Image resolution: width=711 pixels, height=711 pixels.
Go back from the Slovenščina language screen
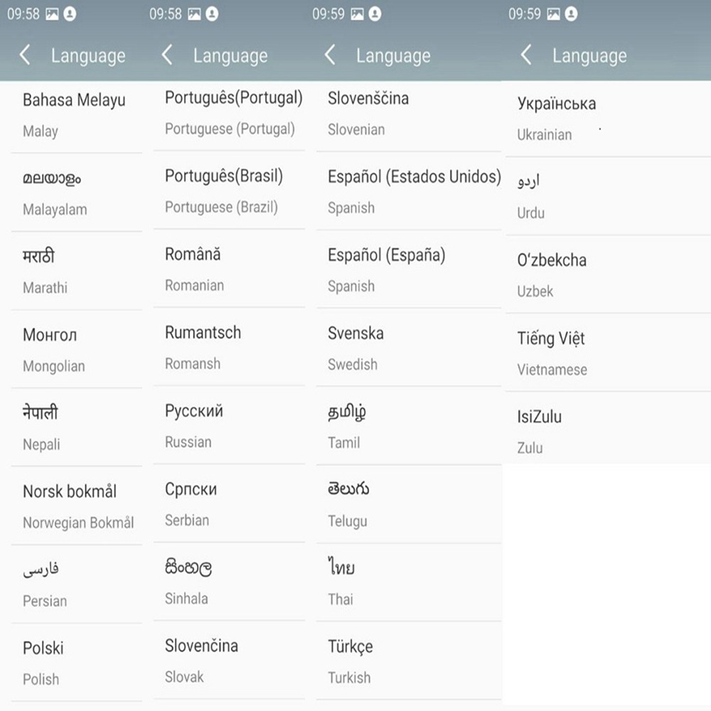click(x=330, y=55)
